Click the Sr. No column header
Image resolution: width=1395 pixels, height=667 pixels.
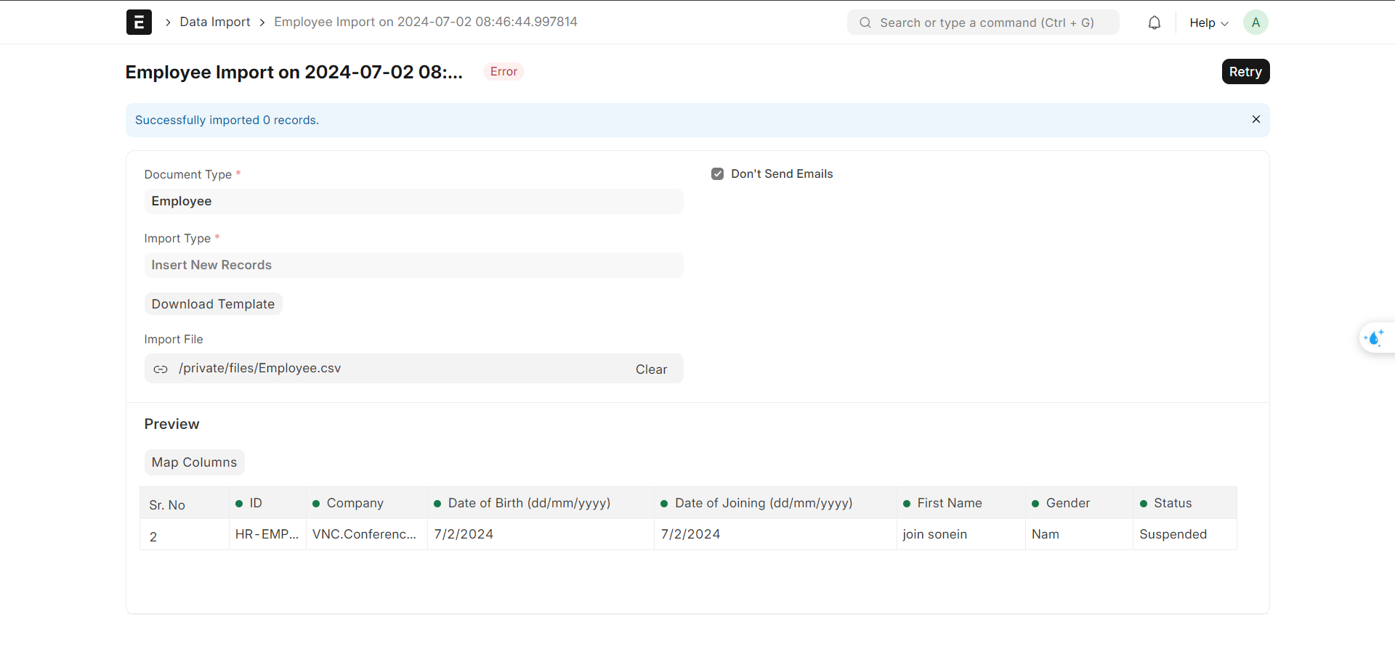tap(185, 504)
